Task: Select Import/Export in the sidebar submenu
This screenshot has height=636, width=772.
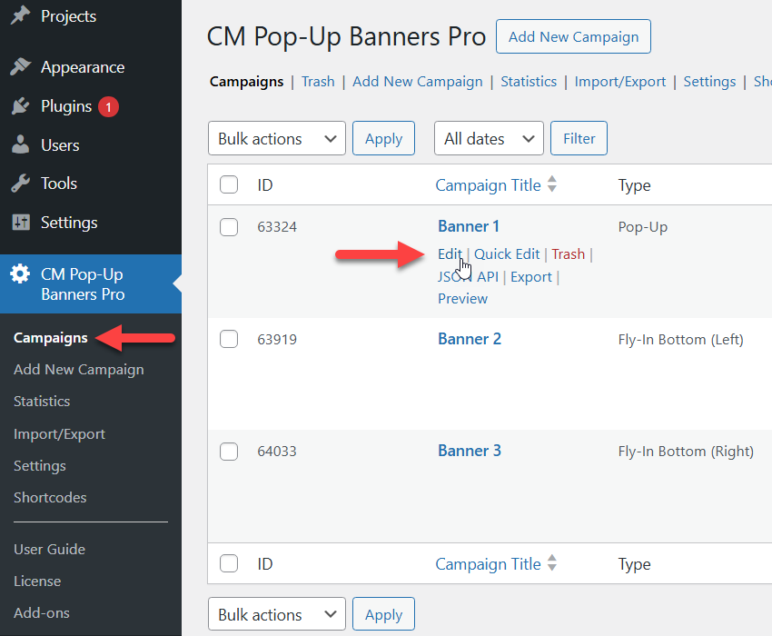Action: point(60,434)
